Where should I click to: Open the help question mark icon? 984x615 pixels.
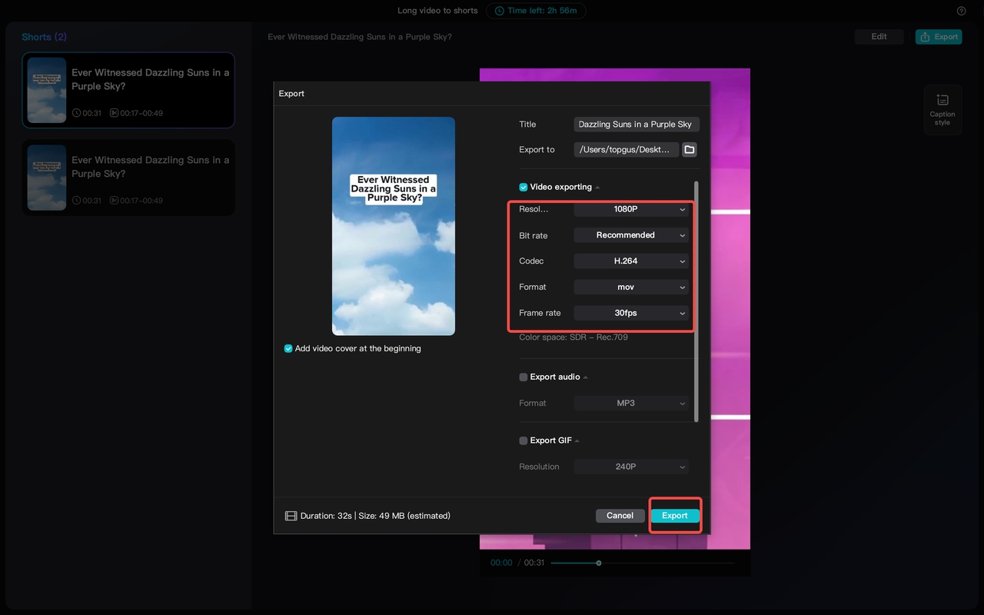point(961,11)
